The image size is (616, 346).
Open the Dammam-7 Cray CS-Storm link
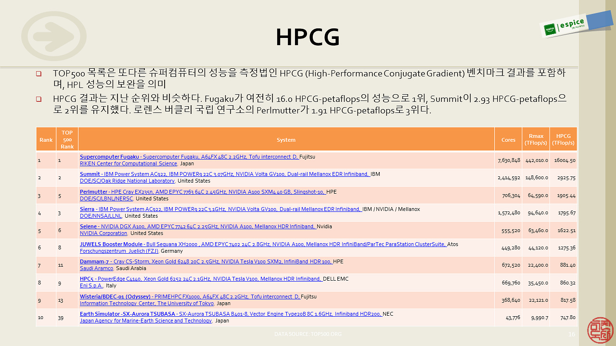click(x=206, y=261)
